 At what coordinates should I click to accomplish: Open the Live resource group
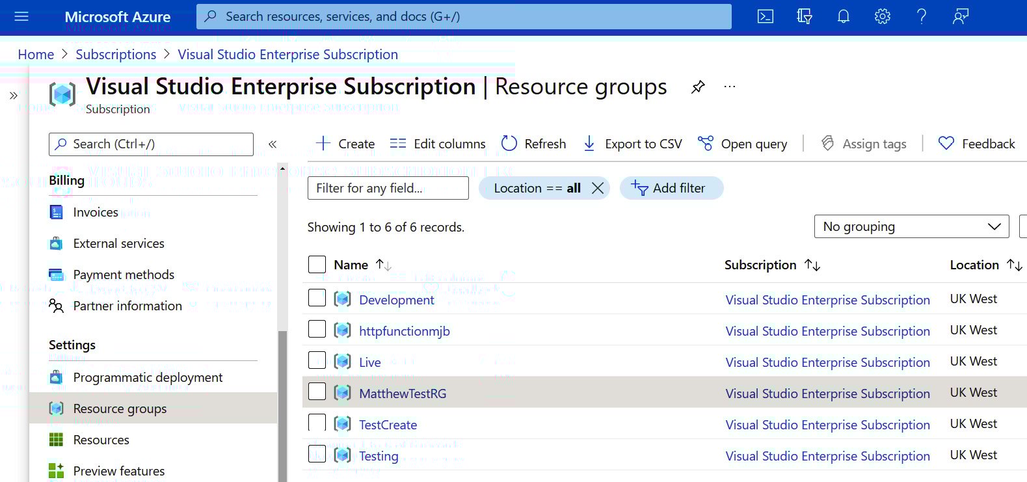[x=370, y=362]
